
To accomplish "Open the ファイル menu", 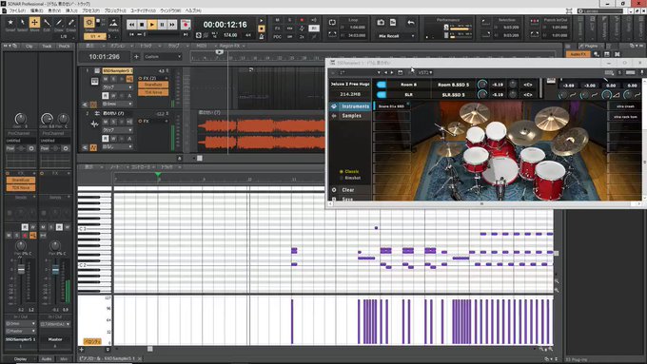I will (17, 10).
